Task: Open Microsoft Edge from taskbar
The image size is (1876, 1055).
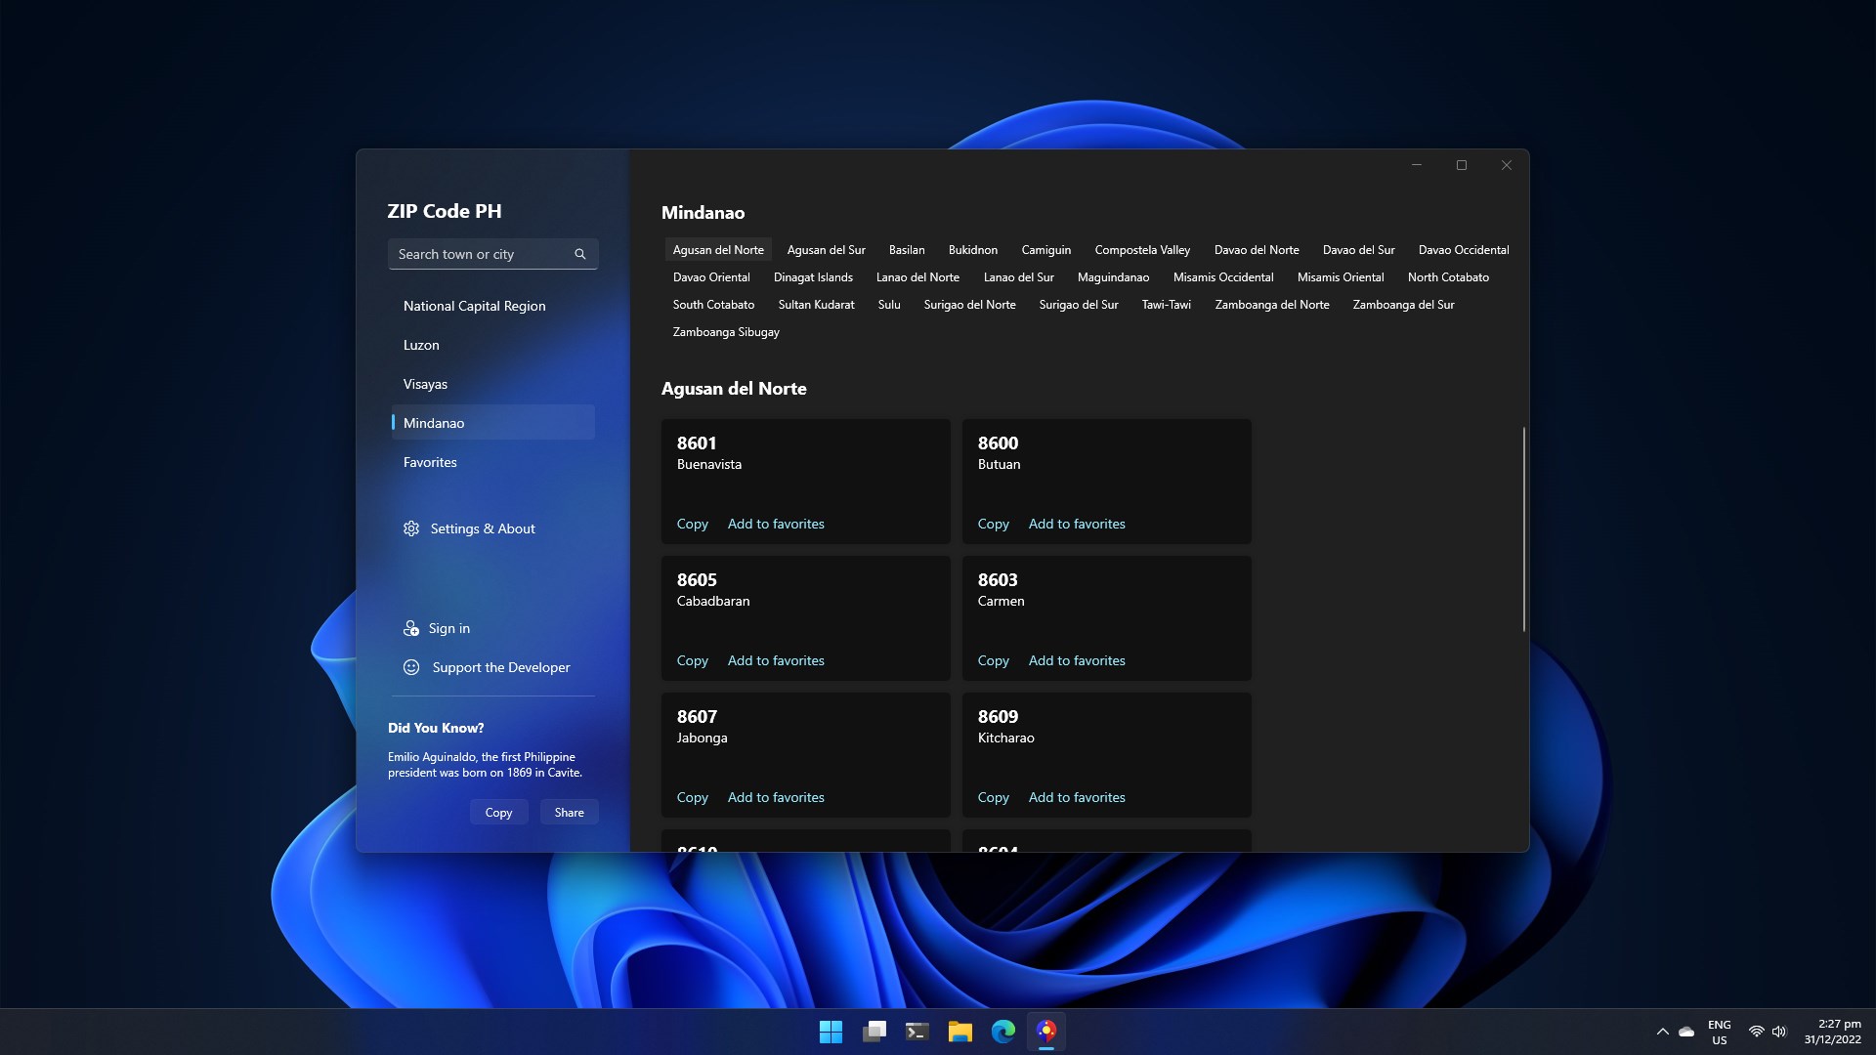Action: (x=1002, y=1032)
